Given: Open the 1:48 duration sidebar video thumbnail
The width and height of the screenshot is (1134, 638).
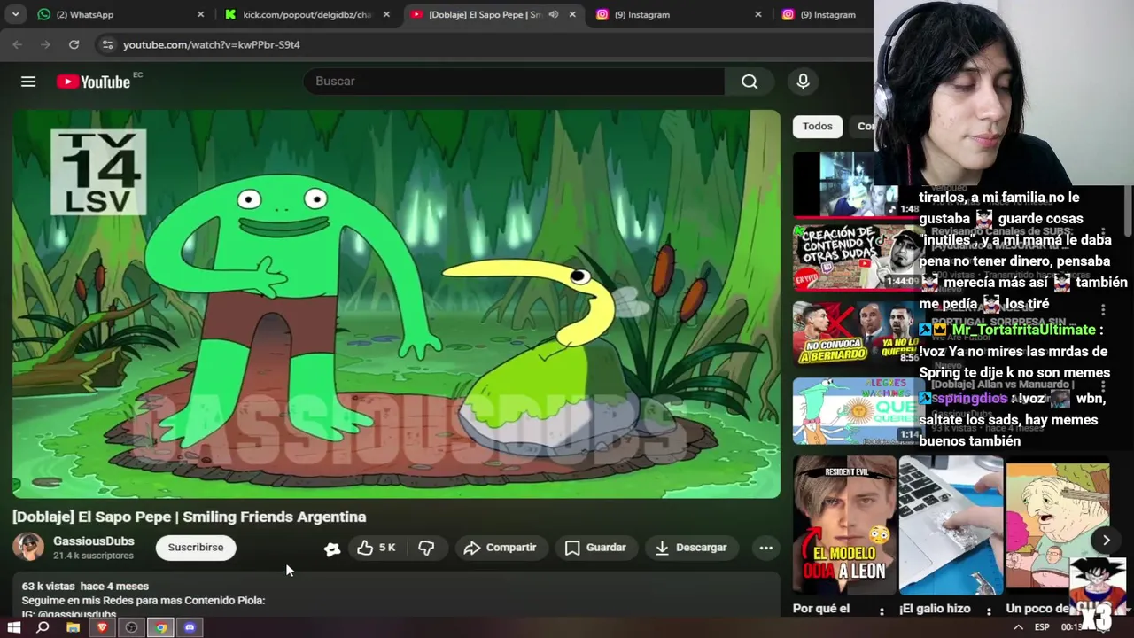Looking at the screenshot, I should coord(855,184).
